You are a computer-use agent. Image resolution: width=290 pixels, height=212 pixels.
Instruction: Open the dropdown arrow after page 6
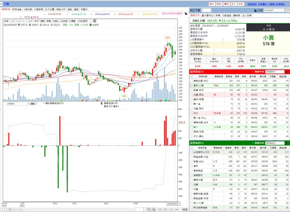(24, 210)
